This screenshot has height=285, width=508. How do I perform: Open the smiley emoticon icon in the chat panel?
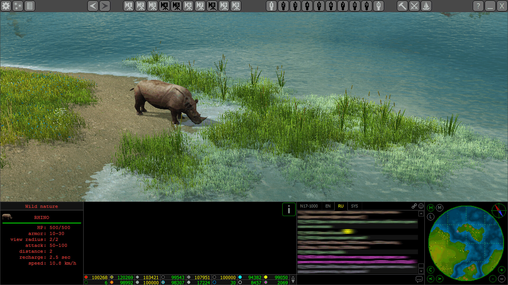coord(420,206)
